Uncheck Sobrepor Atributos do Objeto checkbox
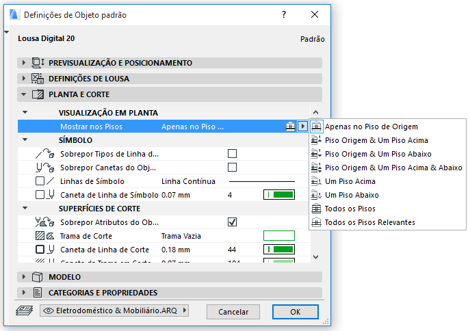This screenshot has height=331, width=470. [232, 222]
